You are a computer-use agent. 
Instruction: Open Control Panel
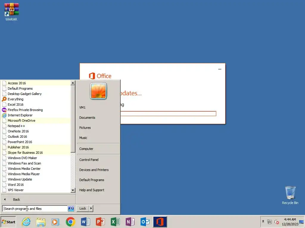point(98,159)
